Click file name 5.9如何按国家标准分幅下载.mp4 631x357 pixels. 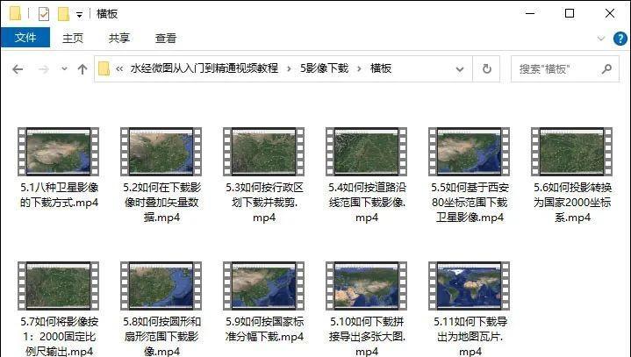coord(264,329)
